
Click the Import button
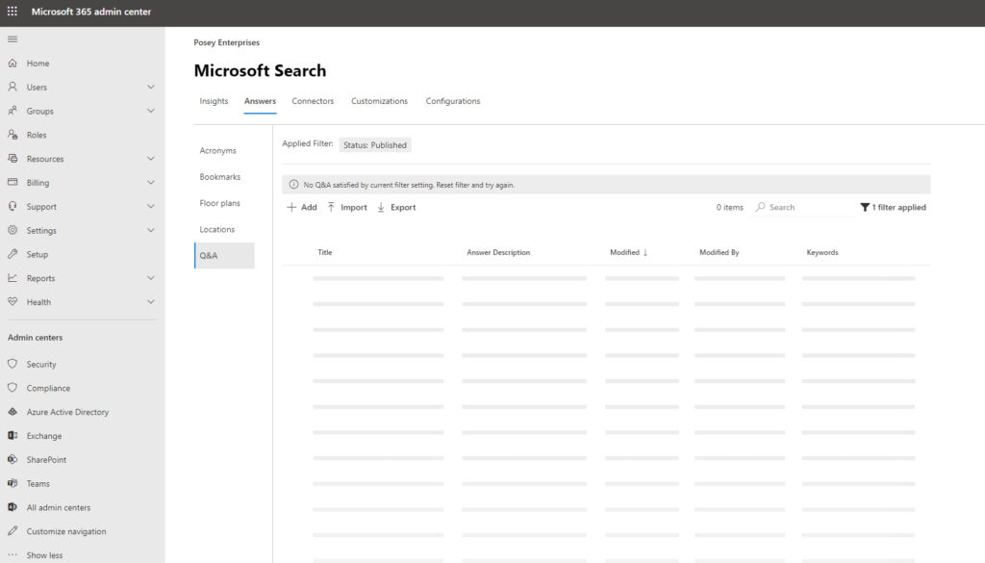coord(346,207)
